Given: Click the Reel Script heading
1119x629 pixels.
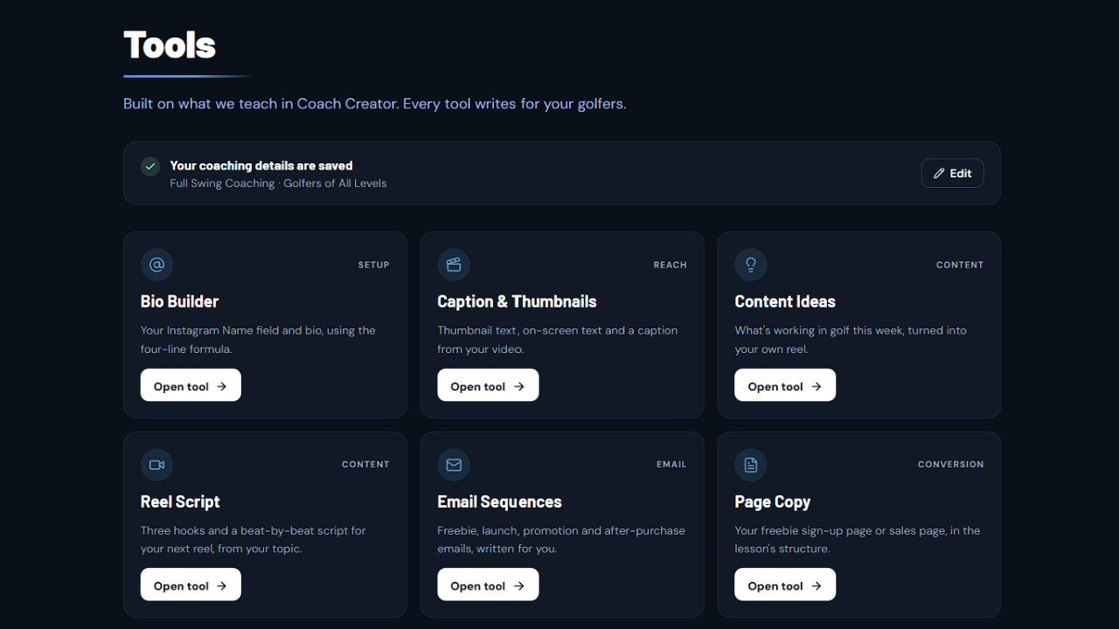Looking at the screenshot, I should [180, 501].
